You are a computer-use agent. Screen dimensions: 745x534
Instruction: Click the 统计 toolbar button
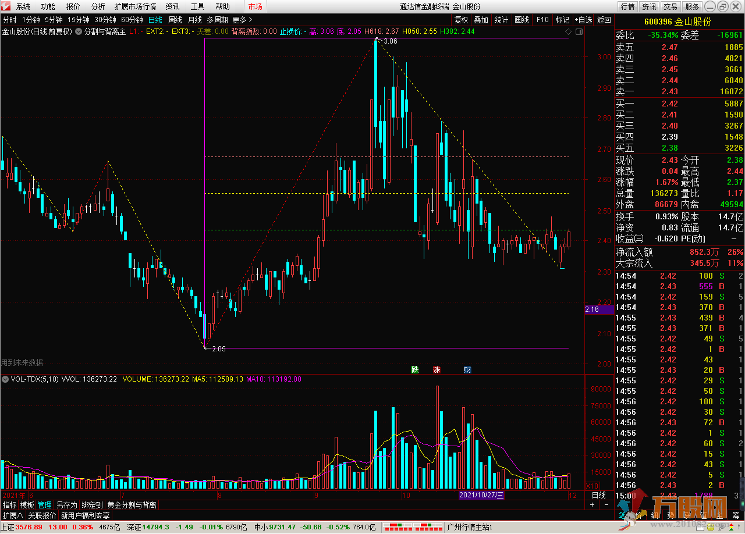(x=501, y=20)
